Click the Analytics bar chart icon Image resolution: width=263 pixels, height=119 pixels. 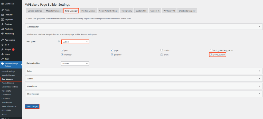point(2,29)
